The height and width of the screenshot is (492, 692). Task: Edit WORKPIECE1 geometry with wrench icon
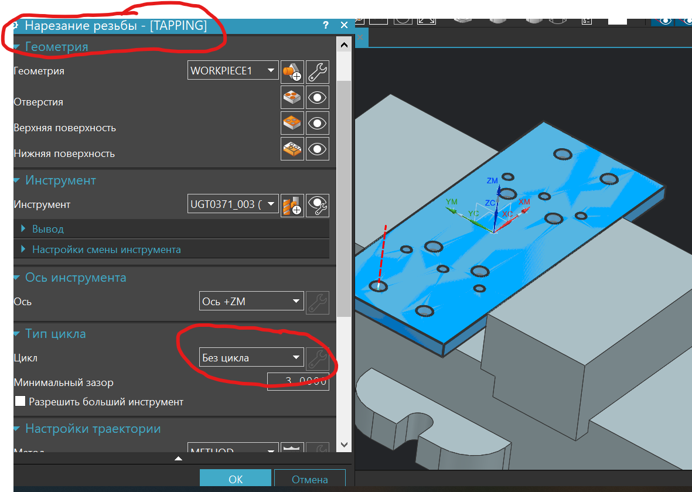318,72
